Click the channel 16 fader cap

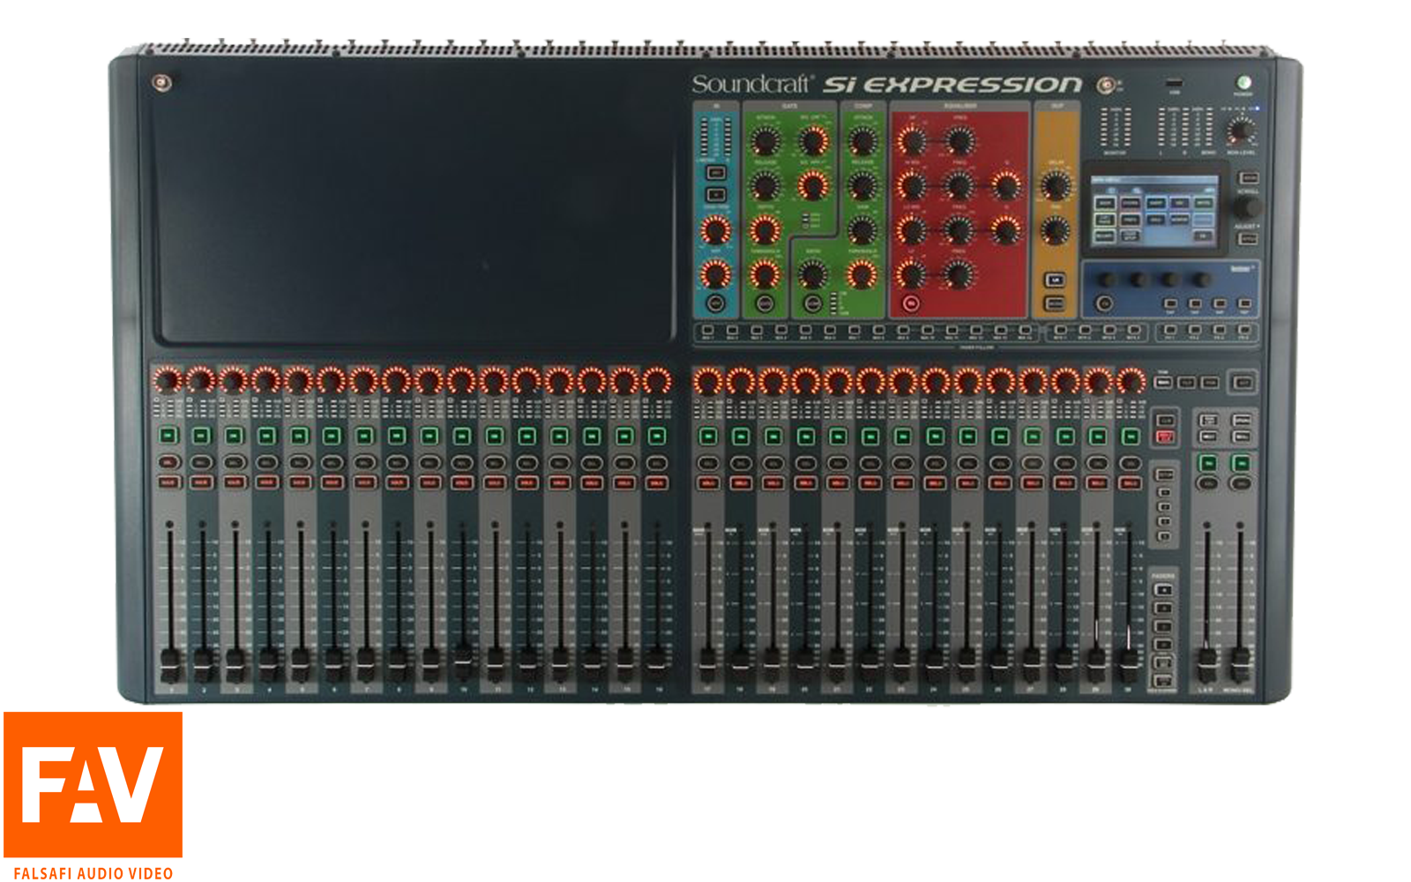656,664
